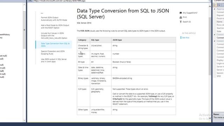Click the Name property row in Properties

tap(220, 22)
